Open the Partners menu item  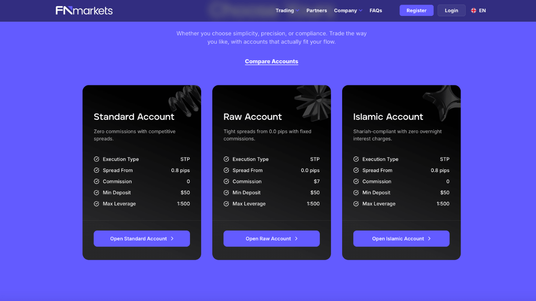point(317,10)
